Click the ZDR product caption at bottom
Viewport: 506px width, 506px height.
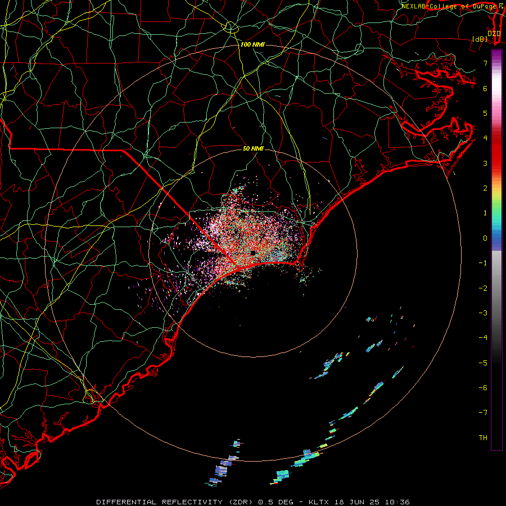pyautogui.click(x=253, y=502)
